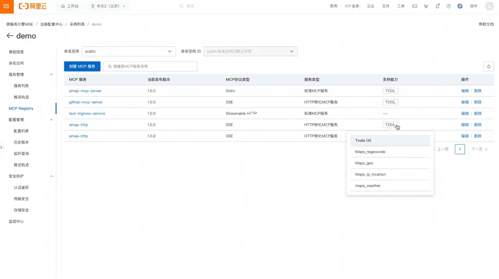Select 历史版本 in sidebar
The image size is (499, 279).
coord(21,142)
